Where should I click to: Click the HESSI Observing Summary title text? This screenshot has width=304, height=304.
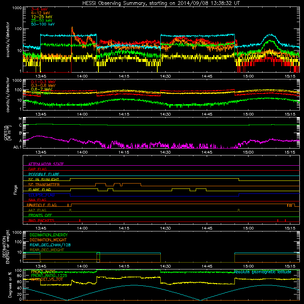point(161,3)
